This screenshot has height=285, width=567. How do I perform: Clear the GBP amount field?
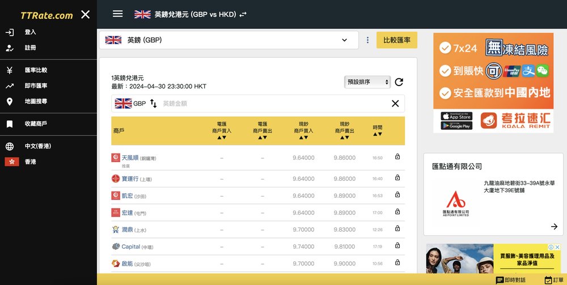395,103
